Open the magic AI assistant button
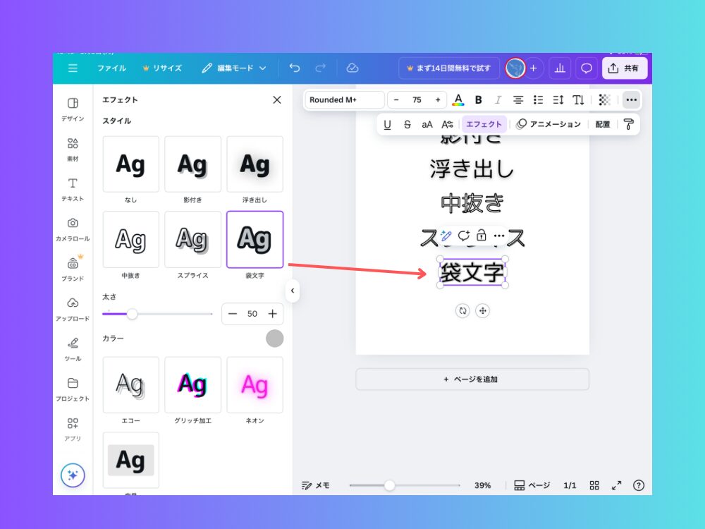Image resolution: width=705 pixels, height=529 pixels. click(73, 475)
